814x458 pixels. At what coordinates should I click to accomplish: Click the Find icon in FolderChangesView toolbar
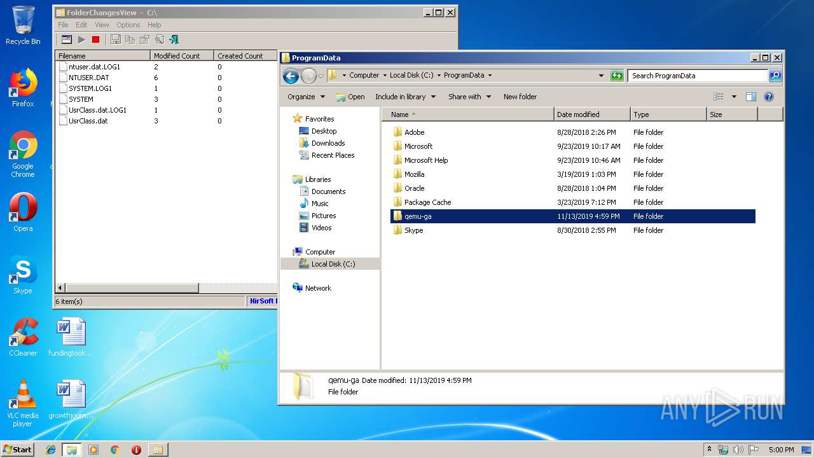click(x=159, y=39)
